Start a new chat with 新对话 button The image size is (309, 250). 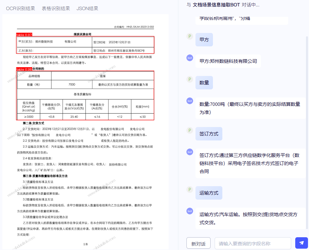tap(198, 244)
